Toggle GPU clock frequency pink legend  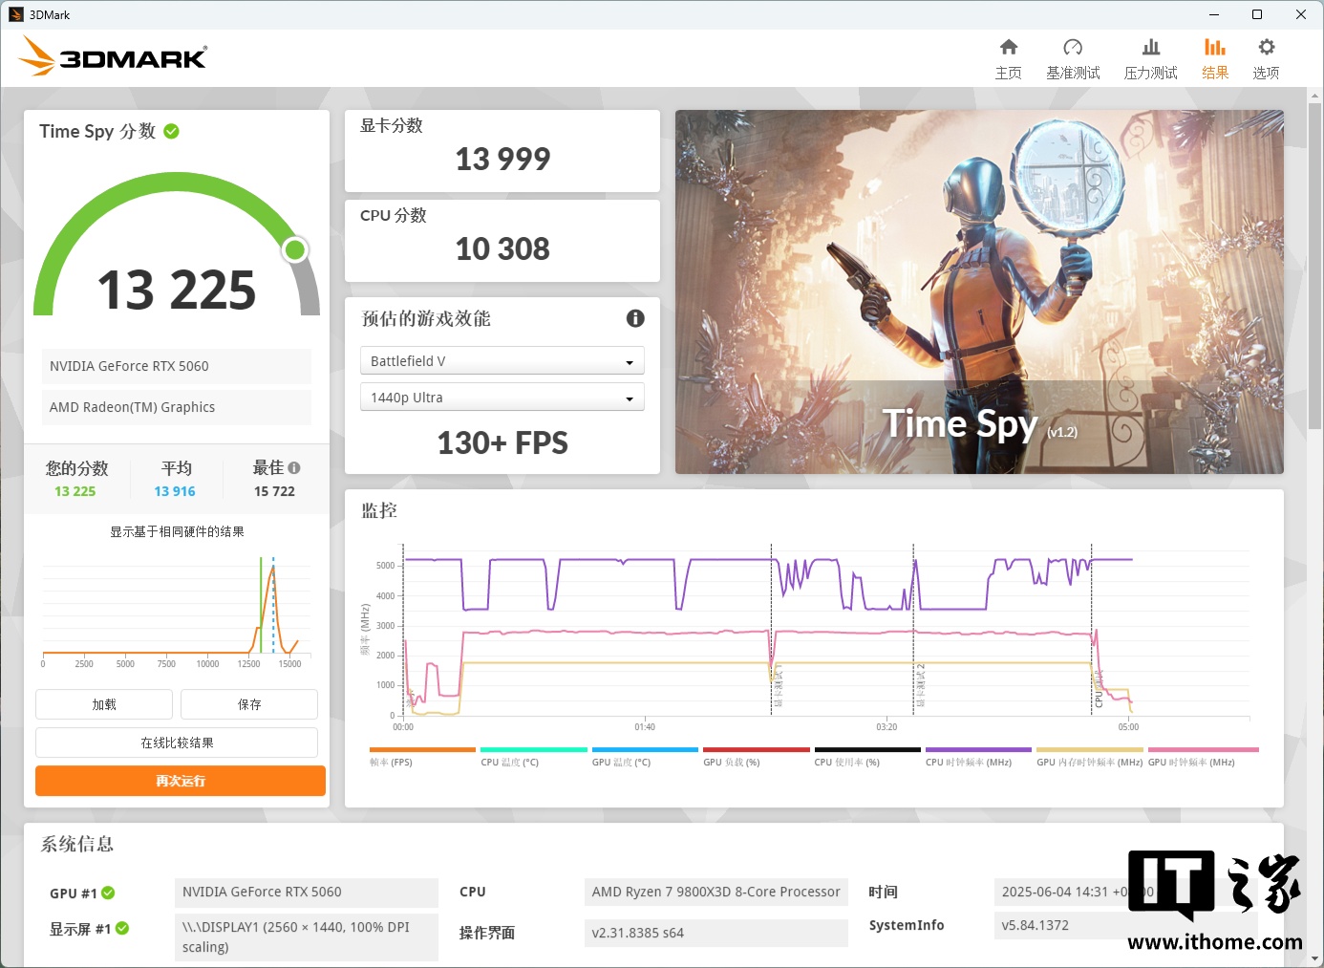[x=1202, y=750]
